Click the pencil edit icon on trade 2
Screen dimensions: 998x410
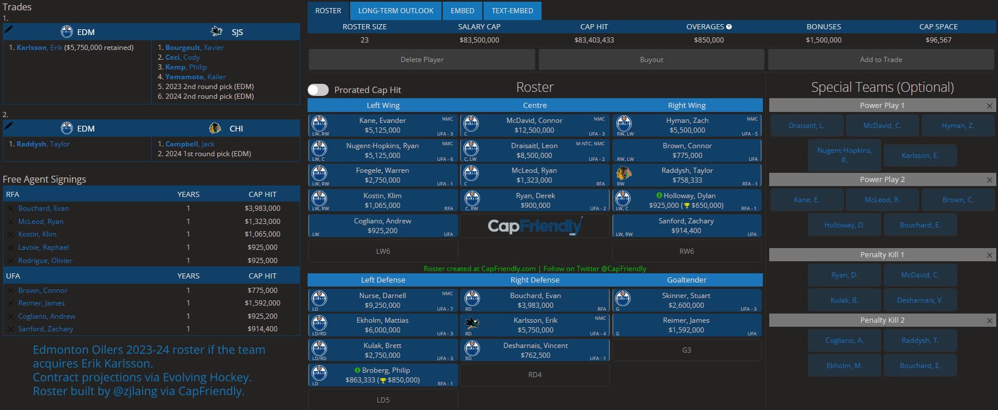[x=9, y=125]
